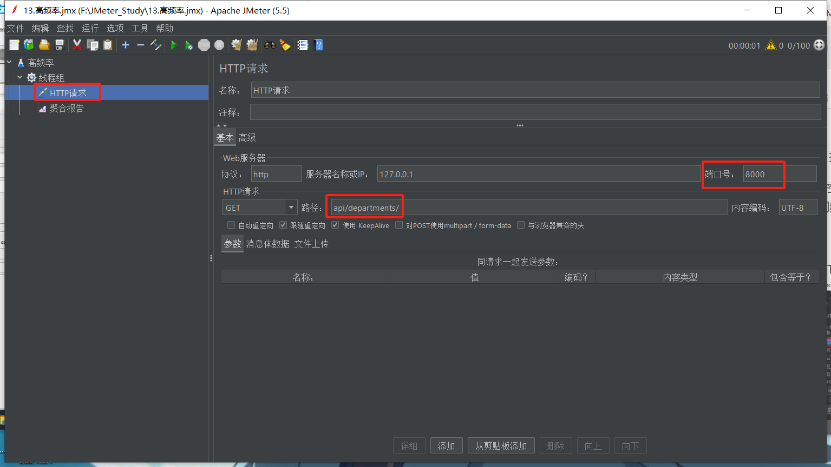The height and width of the screenshot is (467, 831).
Task: Select the 基本 tab
Action: (x=225, y=137)
